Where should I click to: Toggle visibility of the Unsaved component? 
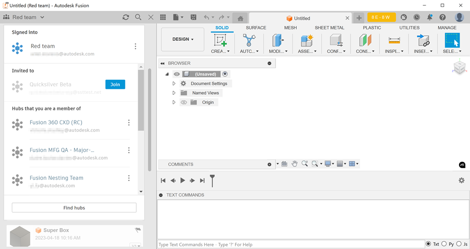177,74
